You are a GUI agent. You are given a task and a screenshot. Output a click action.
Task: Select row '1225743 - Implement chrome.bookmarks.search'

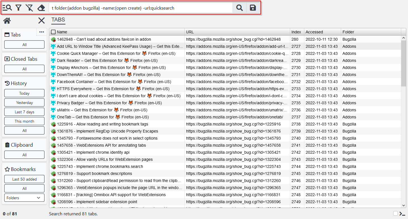(x=225, y=166)
